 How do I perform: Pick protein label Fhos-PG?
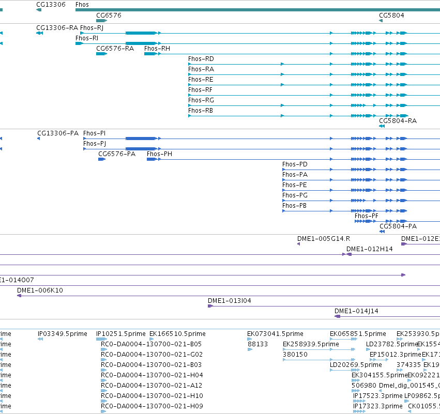295,195
